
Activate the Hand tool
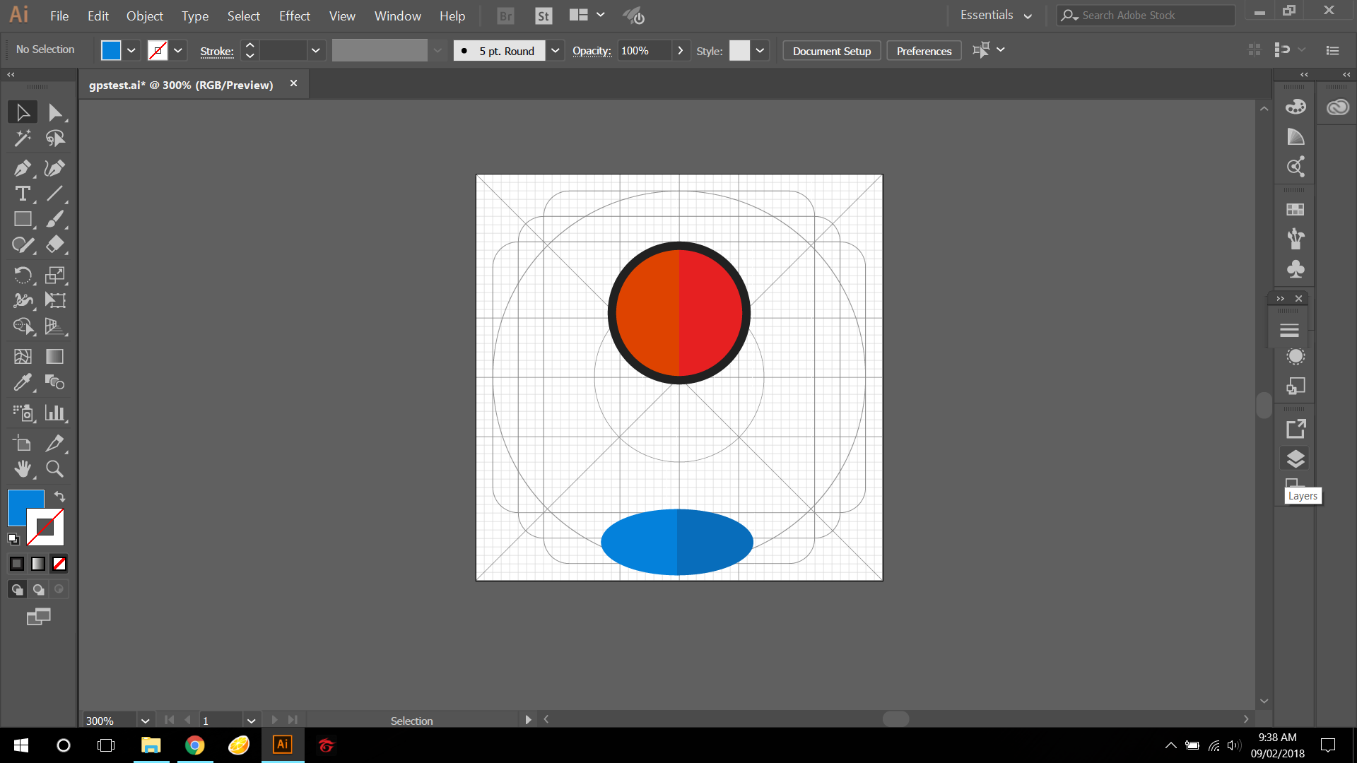[x=23, y=468]
